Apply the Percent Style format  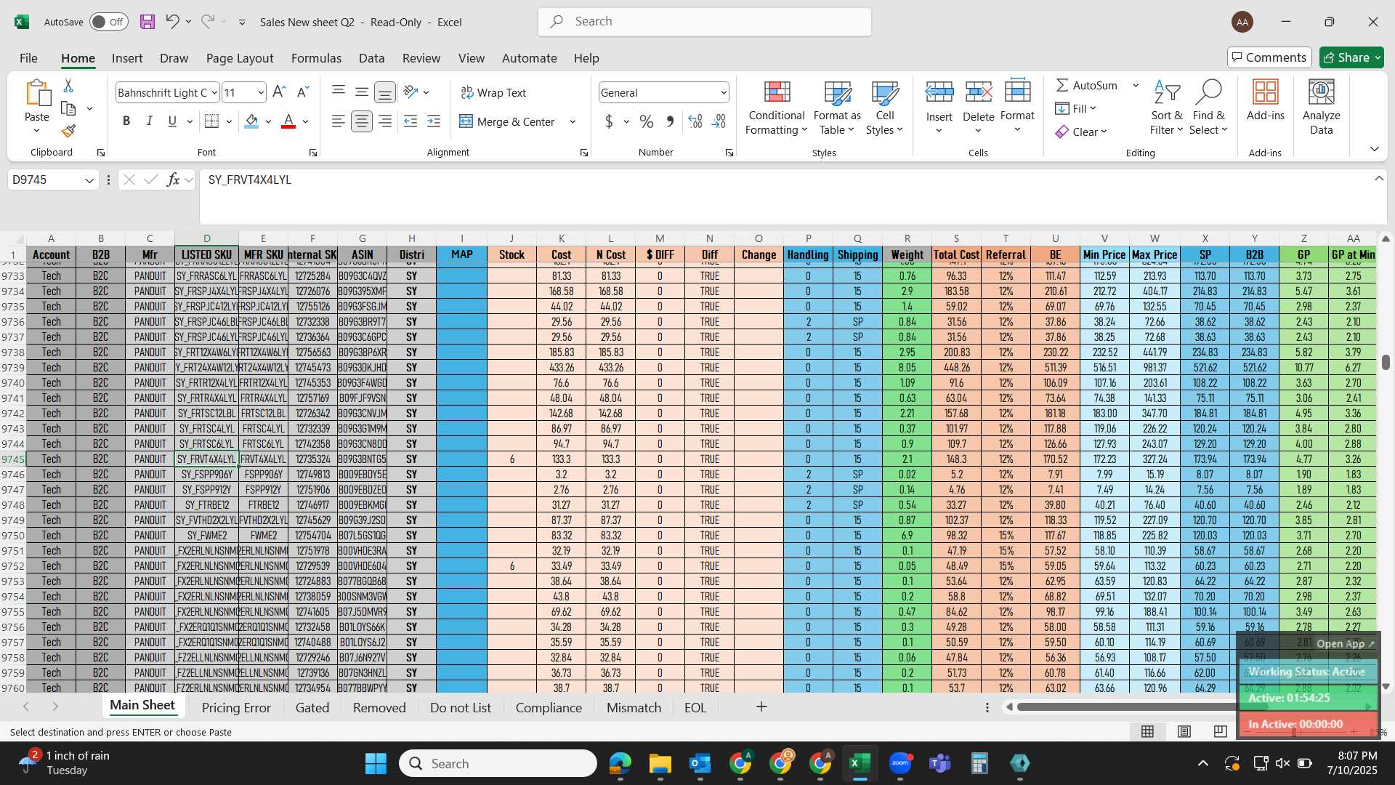tap(646, 121)
